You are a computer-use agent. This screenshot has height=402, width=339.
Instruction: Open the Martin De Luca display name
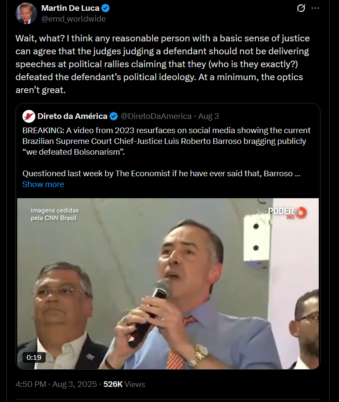coord(70,8)
